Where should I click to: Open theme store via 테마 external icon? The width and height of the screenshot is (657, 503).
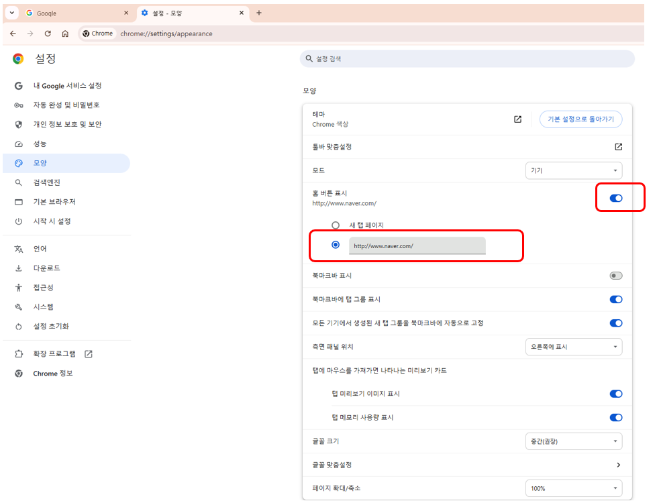pos(518,119)
